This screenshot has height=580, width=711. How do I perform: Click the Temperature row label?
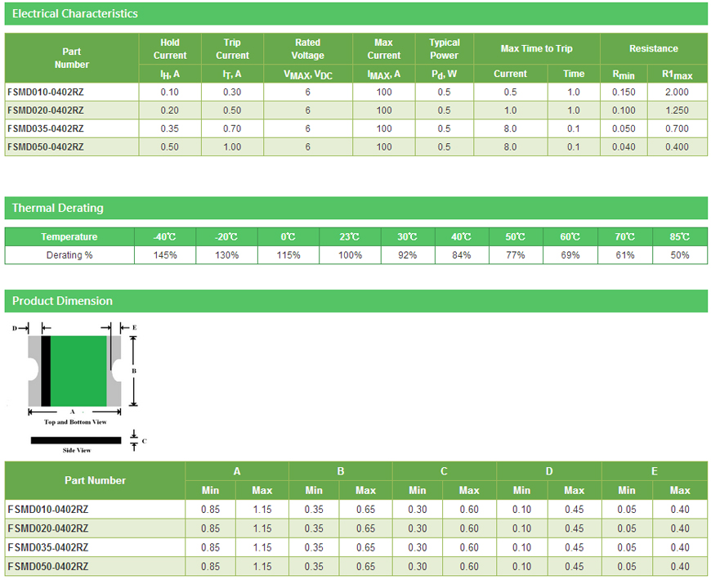[69, 237]
